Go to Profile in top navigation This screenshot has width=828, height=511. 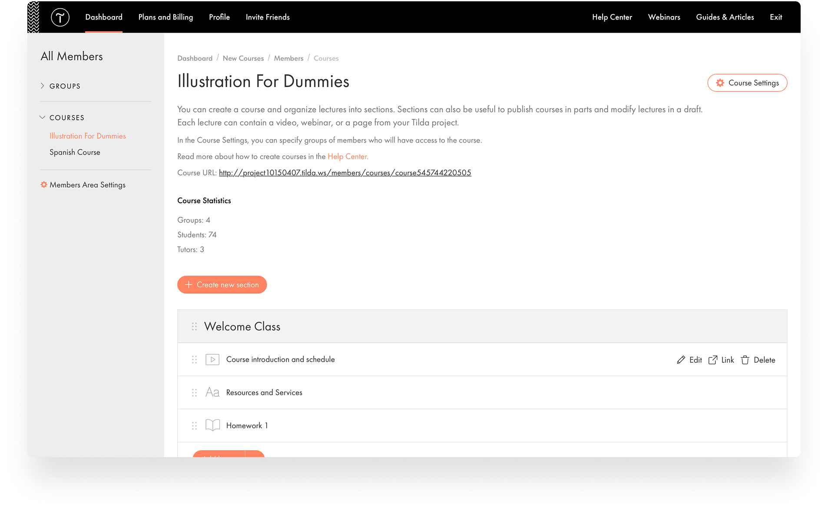pyautogui.click(x=219, y=17)
